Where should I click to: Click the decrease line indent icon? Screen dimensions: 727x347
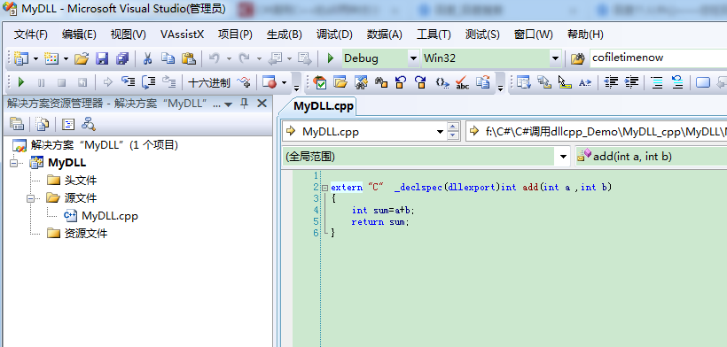612,83
